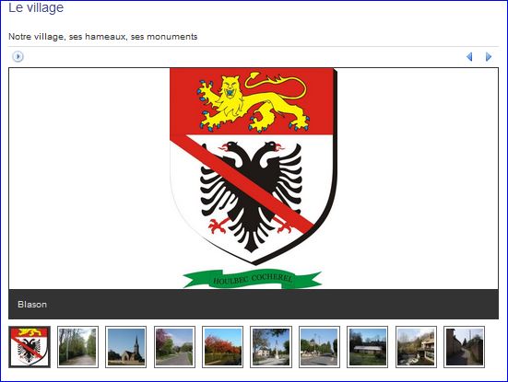Select the Blason coat of arms thumbnail
The height and width of the screenshot is (382, 508).
pos(30,347)
